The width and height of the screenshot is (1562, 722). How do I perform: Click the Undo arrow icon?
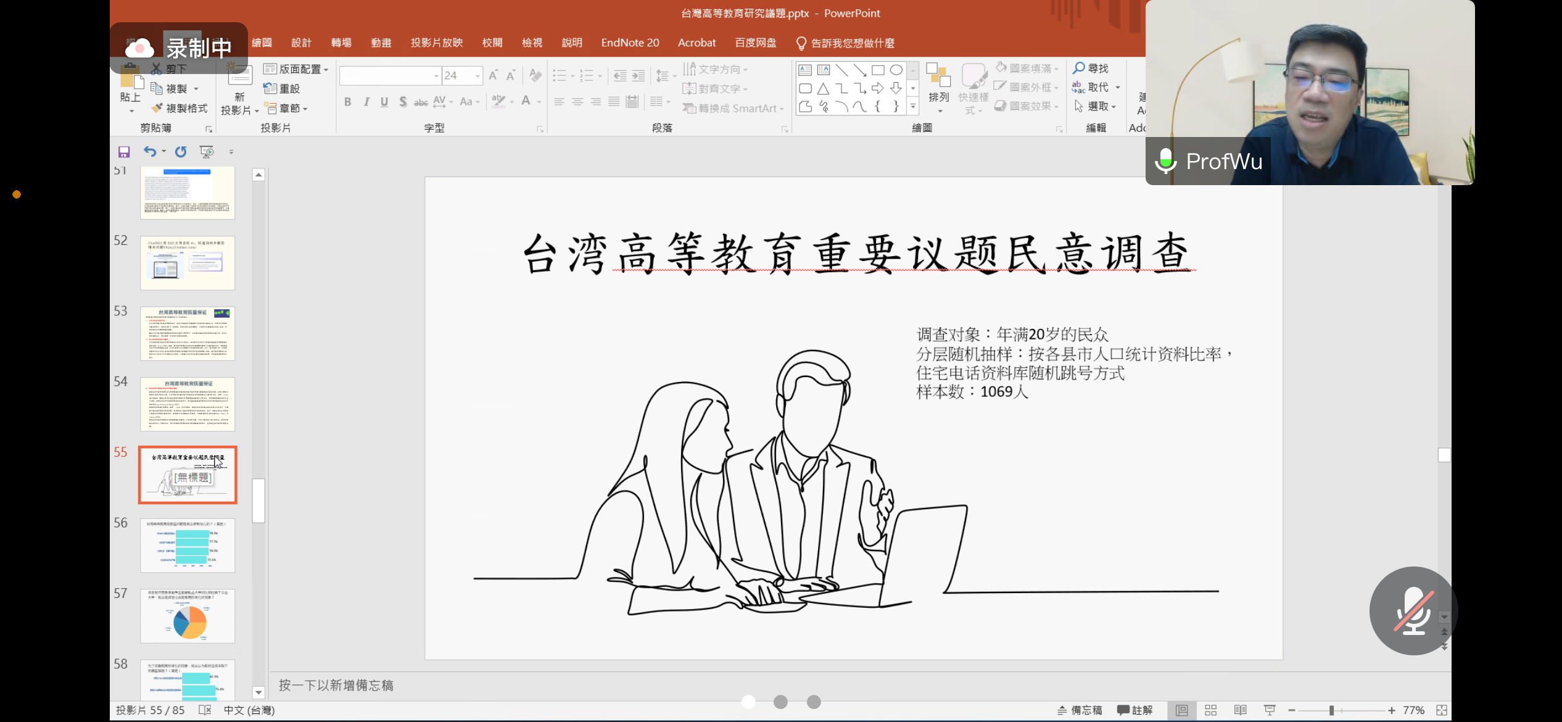click(x=149, y=151)
